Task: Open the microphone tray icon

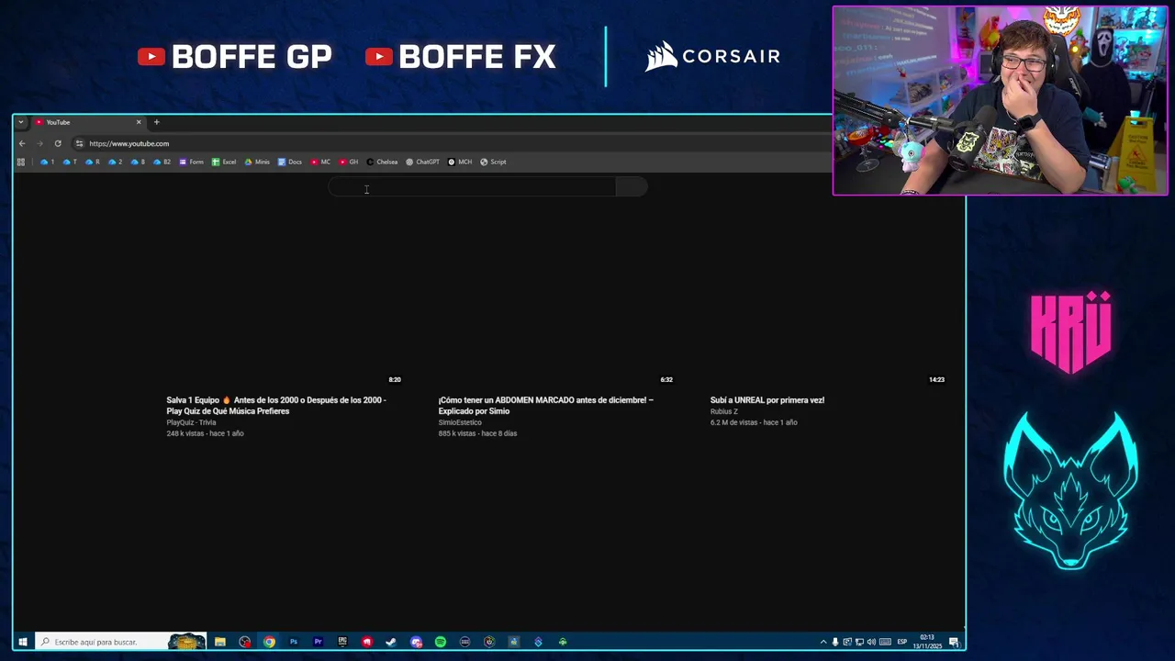Action: [x=835, y=642]
